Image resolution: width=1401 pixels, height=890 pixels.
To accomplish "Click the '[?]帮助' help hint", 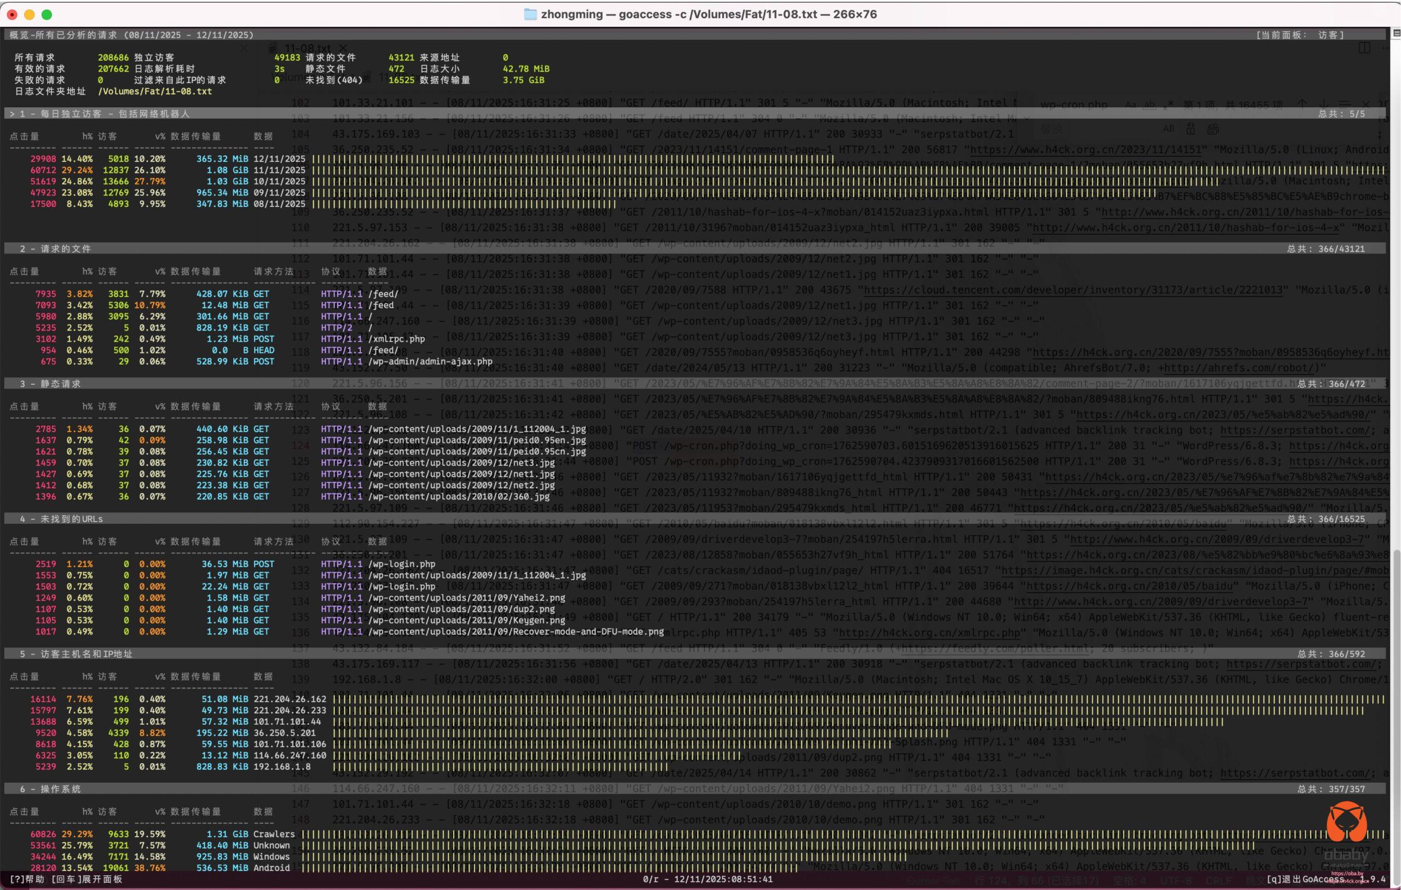I will pyautogui.click(x=27, y=880).
